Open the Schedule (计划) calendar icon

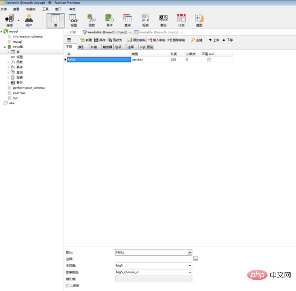click(181, 20)
